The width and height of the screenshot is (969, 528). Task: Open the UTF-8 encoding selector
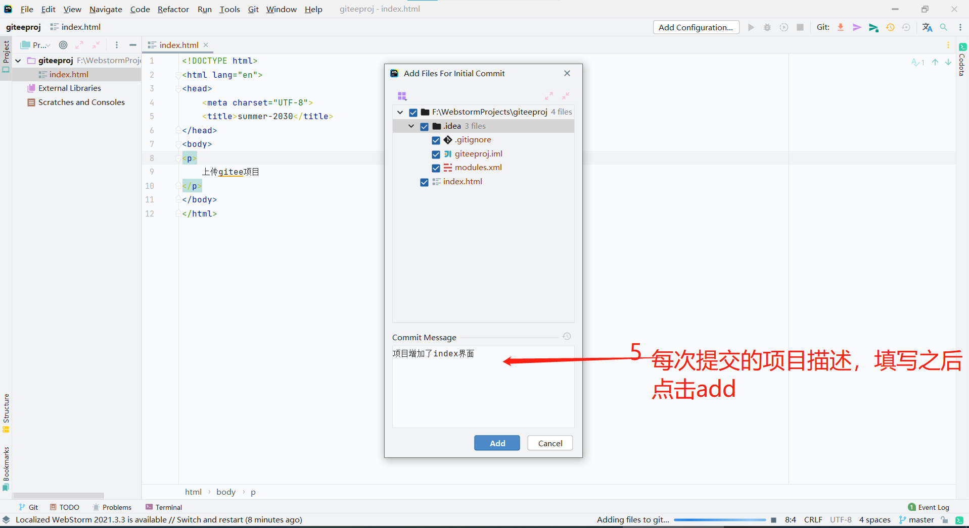point(841,520)
